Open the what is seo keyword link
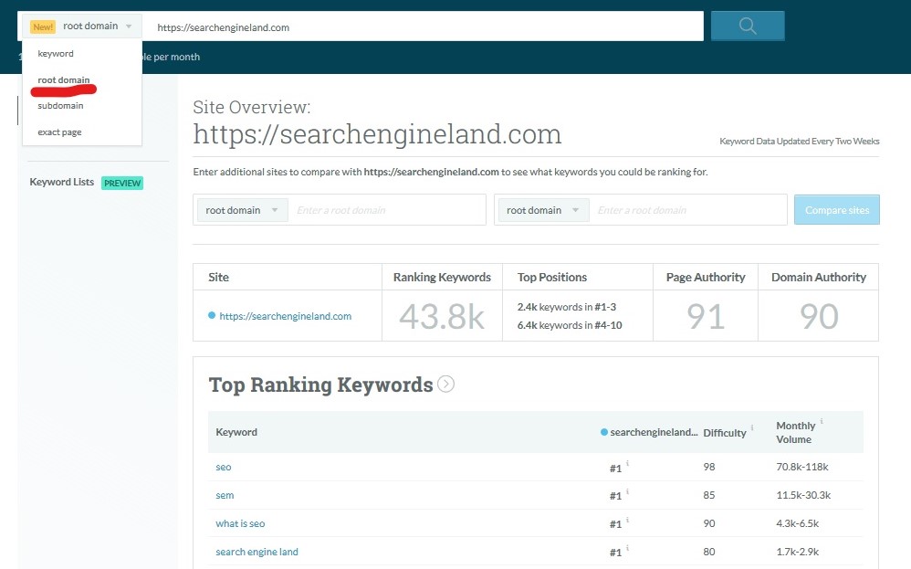 click(x=240, y=523)
